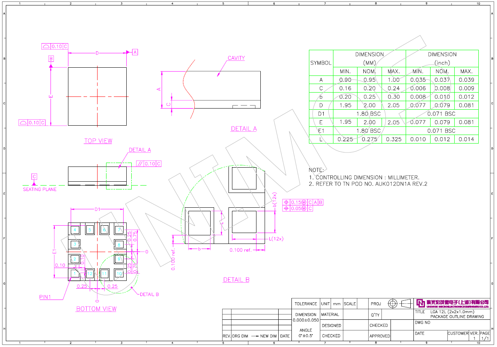Viewport: 497px width, 347px height.
Task: Select the L row nominal 0.275 cell
Action: click(x=369, y=139)
